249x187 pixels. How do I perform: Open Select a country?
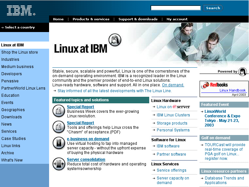tap(20, 27)
